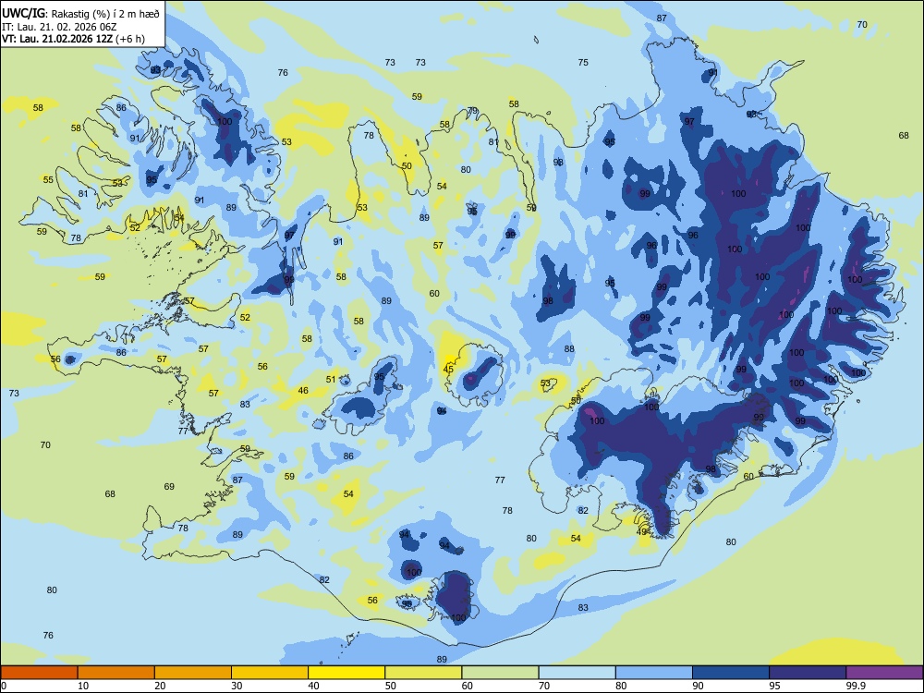Viewport: 924px width, 693px height.
Task: Click the legend tick label 10
Action: [x=83, y=686]
